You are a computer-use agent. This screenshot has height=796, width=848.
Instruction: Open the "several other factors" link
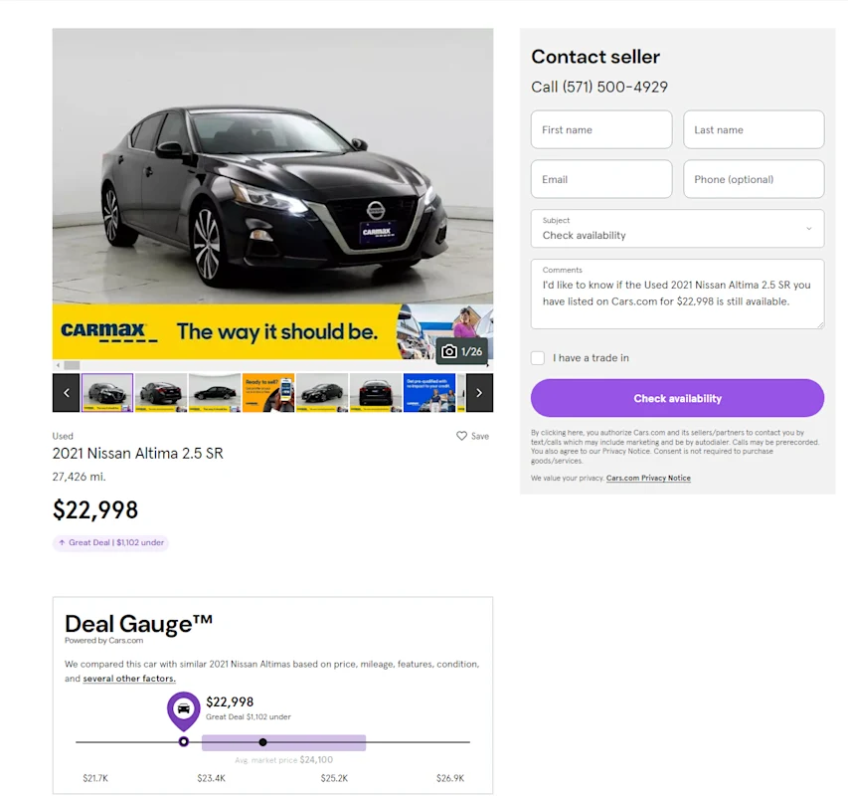[128, 679]
